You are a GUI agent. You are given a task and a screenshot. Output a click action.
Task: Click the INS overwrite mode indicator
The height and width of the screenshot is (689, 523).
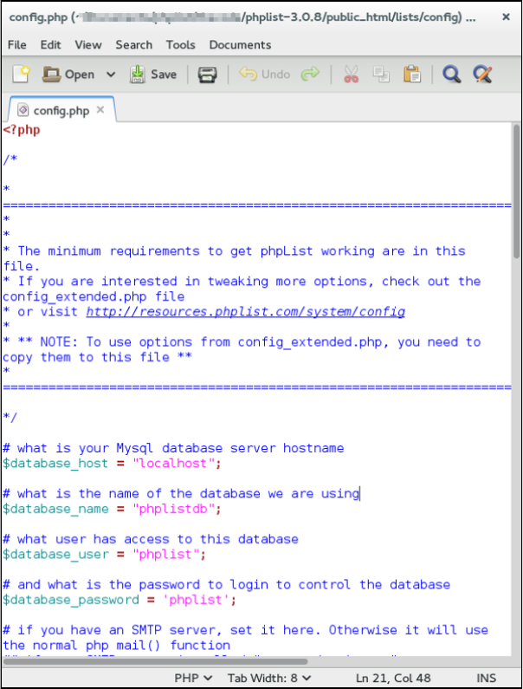[x=486, y=678]
